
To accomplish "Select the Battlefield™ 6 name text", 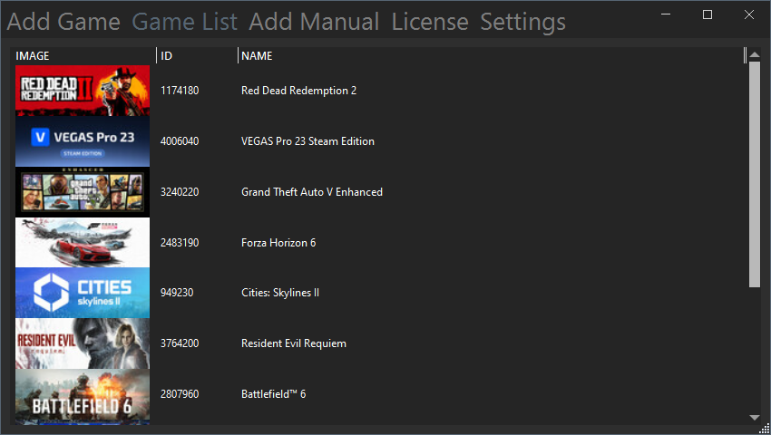I will [x=274, y=394].
